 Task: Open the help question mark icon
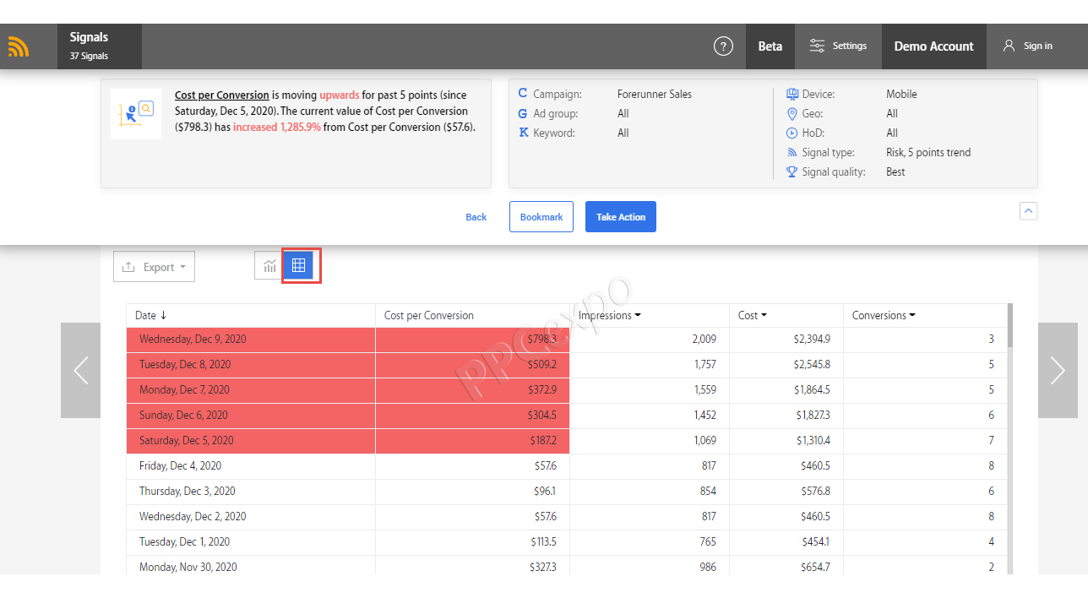[723, 46]
